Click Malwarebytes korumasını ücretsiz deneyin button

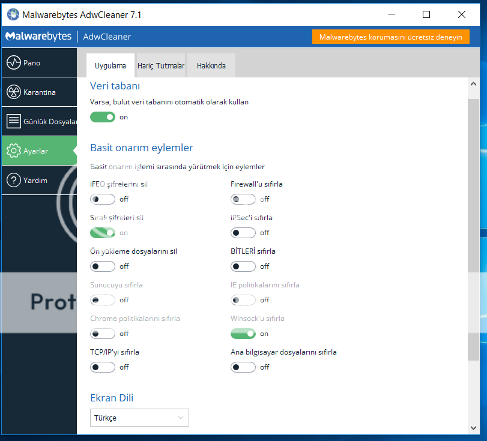[390, 37]
